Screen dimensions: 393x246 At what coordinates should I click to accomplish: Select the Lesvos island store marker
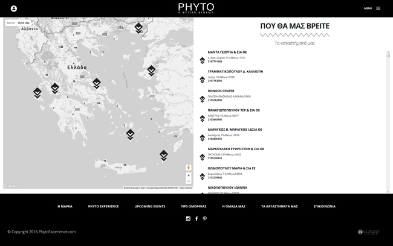(151, 71)
